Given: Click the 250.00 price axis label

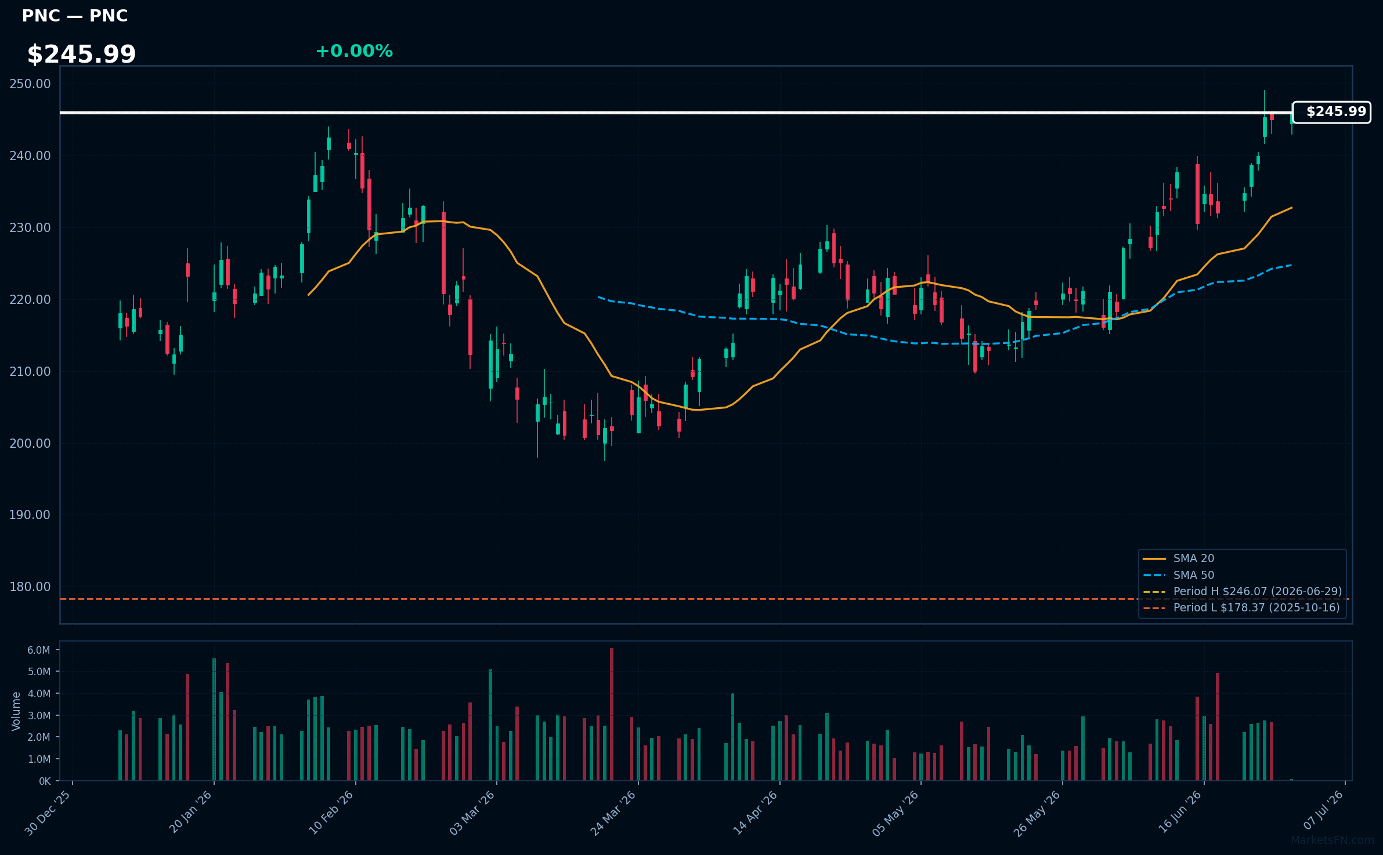Looking at the screenshot, I should pyautogui.click(x=30, y=84).
